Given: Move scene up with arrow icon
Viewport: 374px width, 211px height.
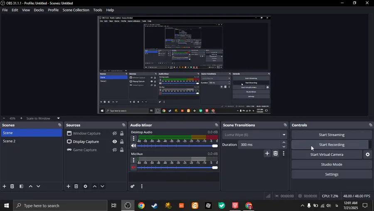Looking at the screenshot, I should (x=30, y=186).
